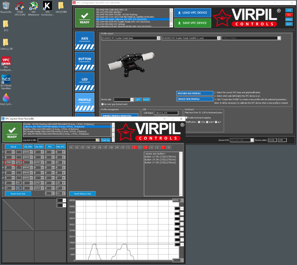This screenshot has width=297, height=265.
Task: Open the LED panel in the sidebar
Action: coord(84,78)
